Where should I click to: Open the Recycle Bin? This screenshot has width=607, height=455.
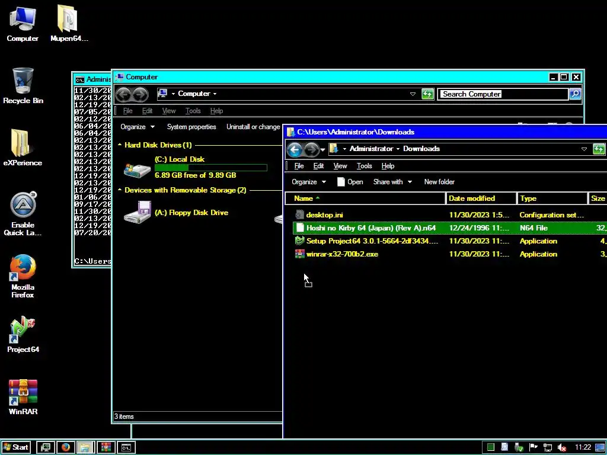(23, 86)
